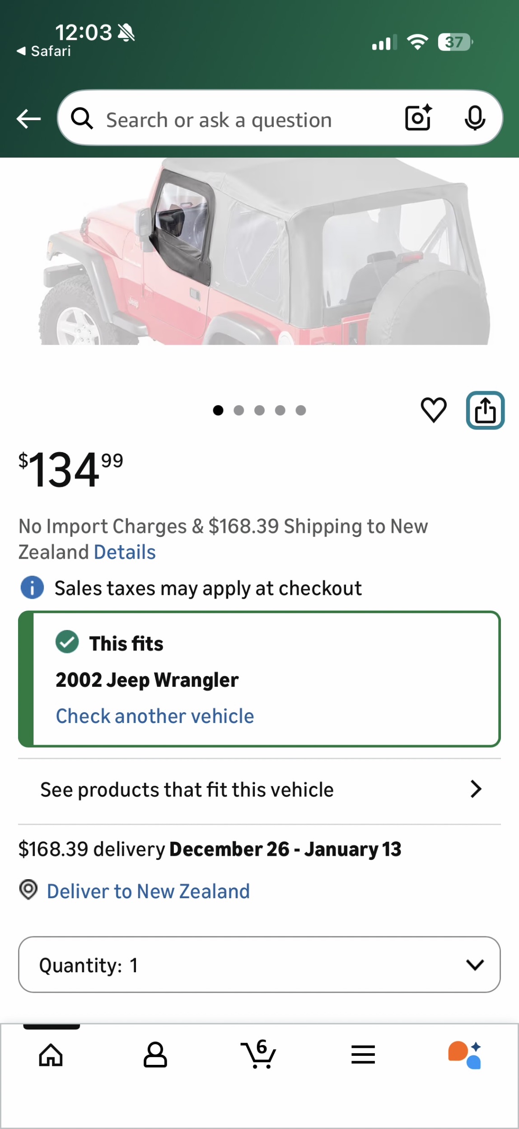Open the account profile tab
Screen dimensions: 519x1129
pyautogui.click(x=155, y=1055)
